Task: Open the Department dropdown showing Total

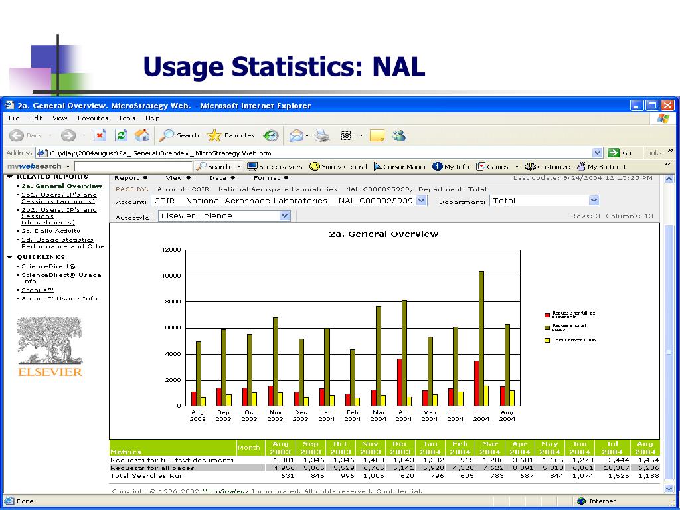Action: (594, 201)
